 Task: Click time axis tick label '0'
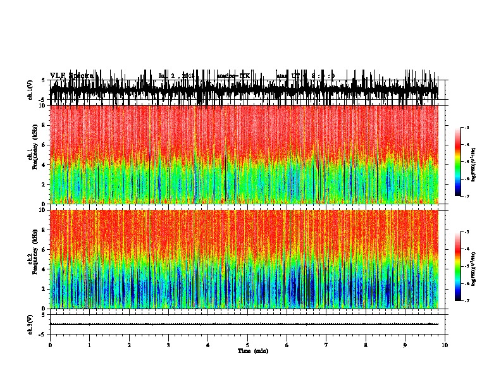(50, 345)
